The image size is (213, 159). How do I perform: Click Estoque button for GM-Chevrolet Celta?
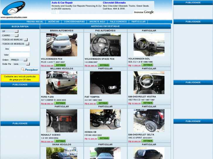[147, 141]
